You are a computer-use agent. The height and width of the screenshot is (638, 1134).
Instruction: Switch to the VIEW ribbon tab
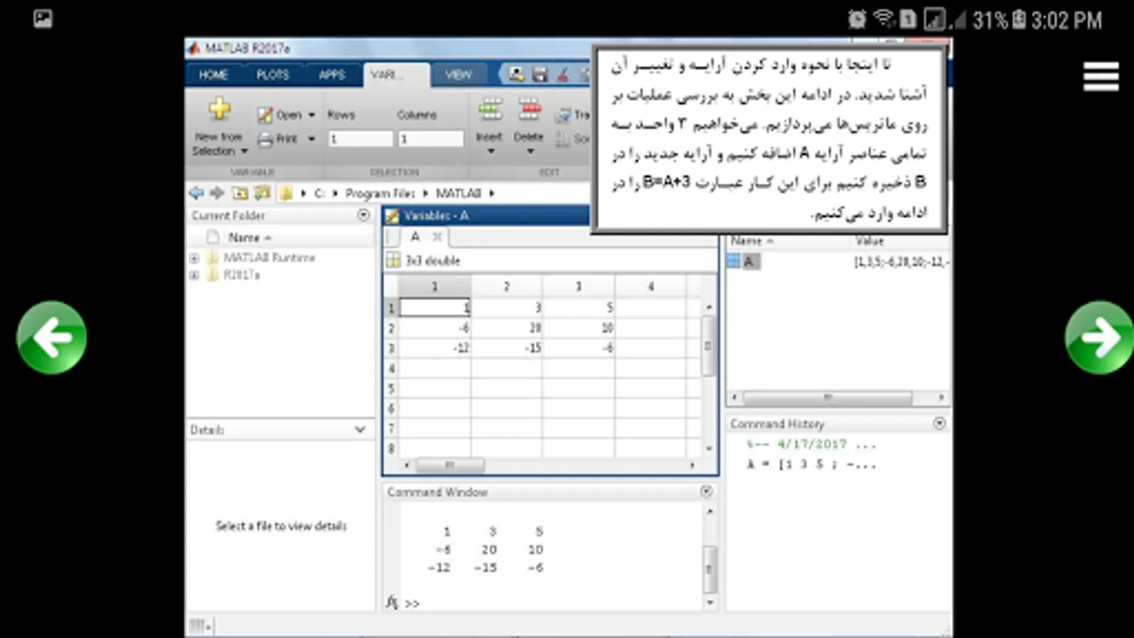point(459,75)
